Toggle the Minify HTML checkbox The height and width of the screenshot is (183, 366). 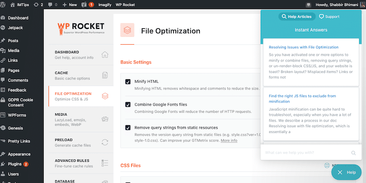point(128,82)
